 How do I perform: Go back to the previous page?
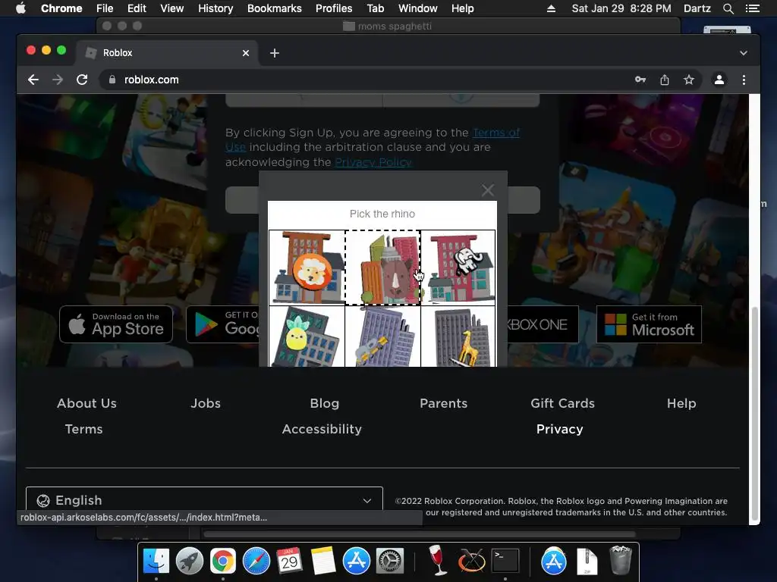click(33, 80)
